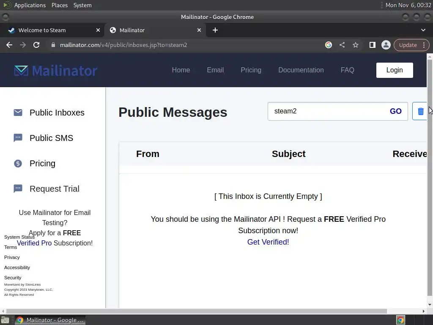Screen dimensions: 433x325
Task: Open the System menu
Action: (x=82, y=5)
